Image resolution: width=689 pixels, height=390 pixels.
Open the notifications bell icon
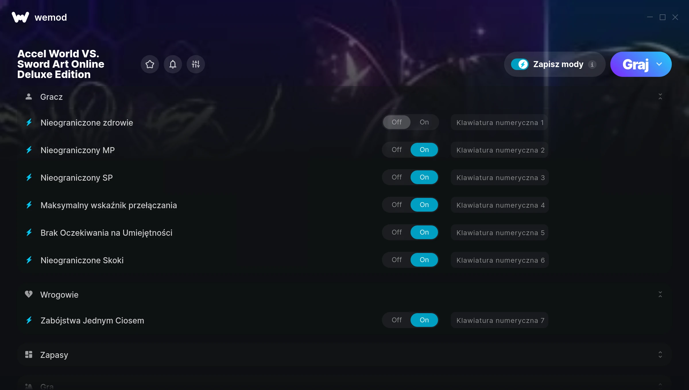[x=173, y=64]
